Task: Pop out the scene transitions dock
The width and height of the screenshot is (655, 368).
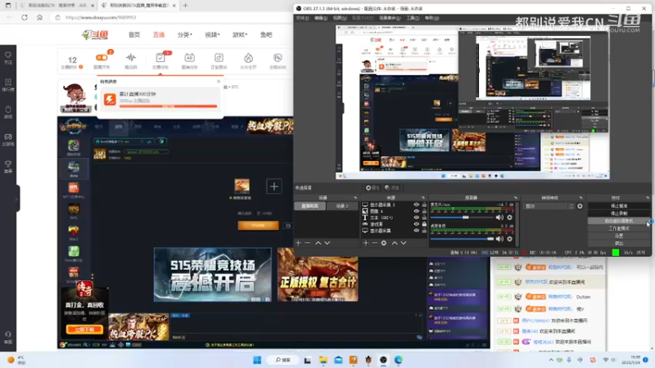Action: (x=580, y=198)
